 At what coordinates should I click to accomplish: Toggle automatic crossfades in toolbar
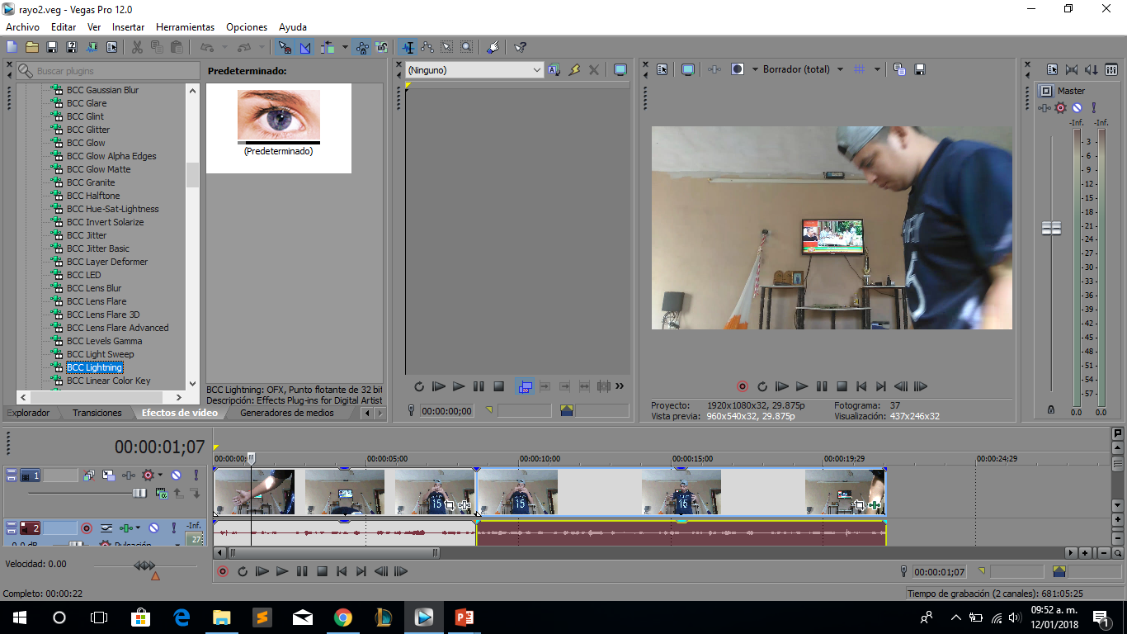[304, 47]
